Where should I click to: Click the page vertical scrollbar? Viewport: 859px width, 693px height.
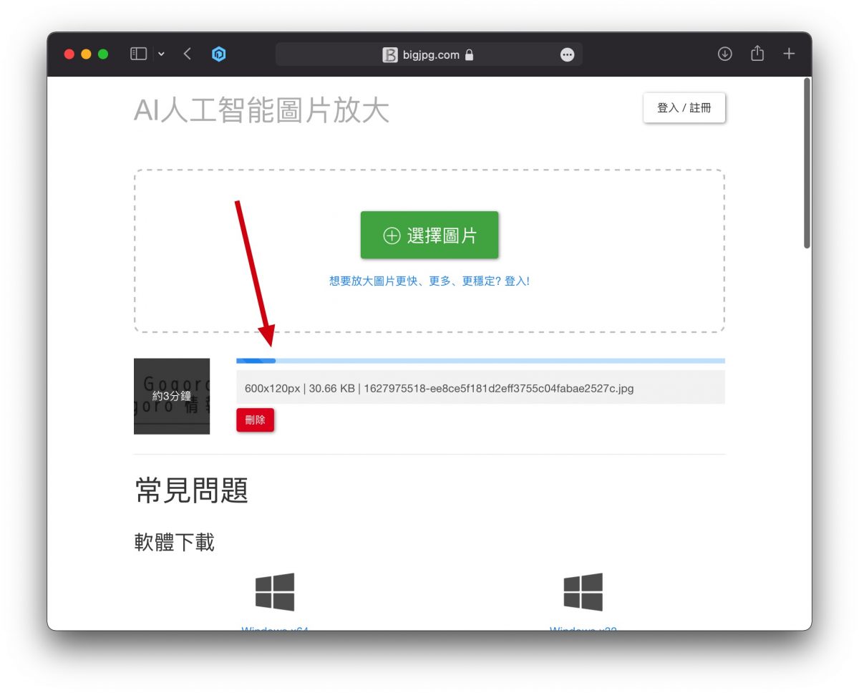pyautogui.click(x=807, y=163)
